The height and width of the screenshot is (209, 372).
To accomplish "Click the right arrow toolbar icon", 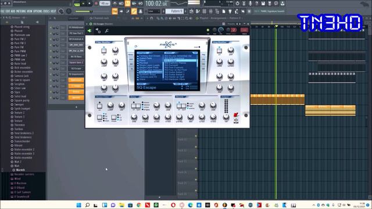I will coord(121,11).
